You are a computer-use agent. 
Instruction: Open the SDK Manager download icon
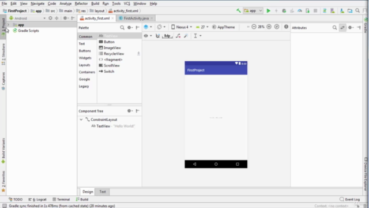coord(342,10)
